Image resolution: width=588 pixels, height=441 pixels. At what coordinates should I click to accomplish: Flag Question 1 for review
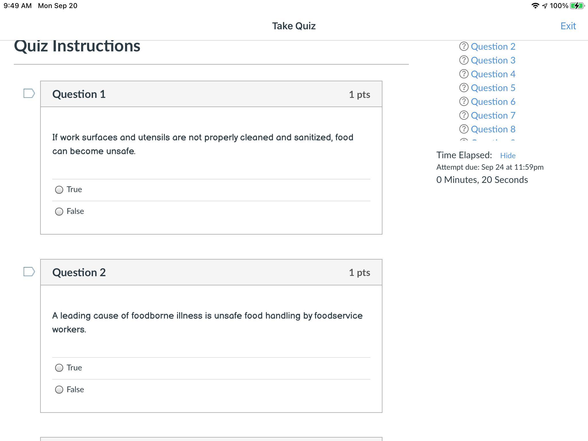[29, 93]
